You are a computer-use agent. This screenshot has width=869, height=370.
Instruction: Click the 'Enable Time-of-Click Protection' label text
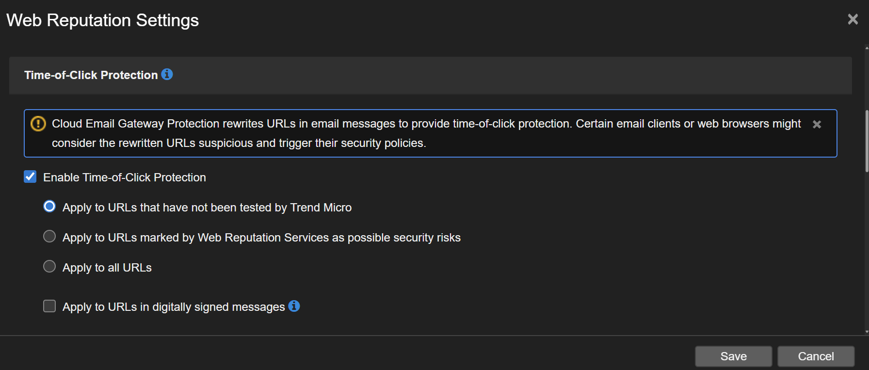coord(125,177)
